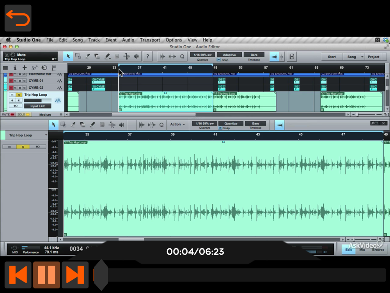This screenshot has width=390, height=293.
Task: Toggle global SOLO button below track list
Action: (x=23, y=114)
